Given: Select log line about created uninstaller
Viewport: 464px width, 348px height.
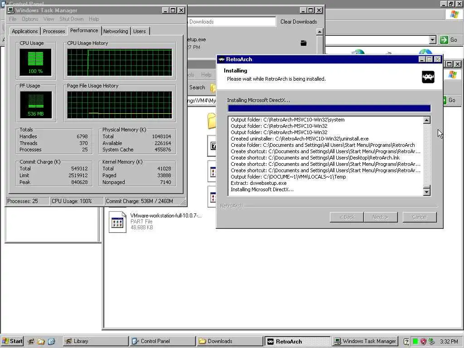Looking at the screenshot, I should (x=300, y=139).
